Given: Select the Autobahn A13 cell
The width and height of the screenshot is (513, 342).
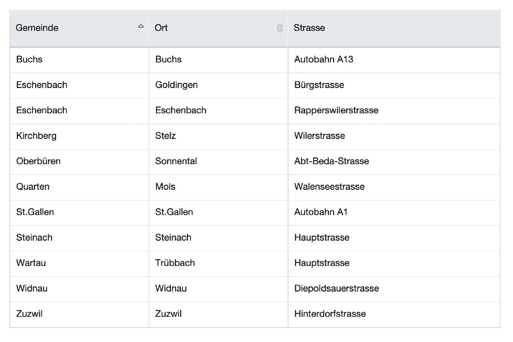Looking at the screenshot, I should pyautogui.click(x=324, y=59).
